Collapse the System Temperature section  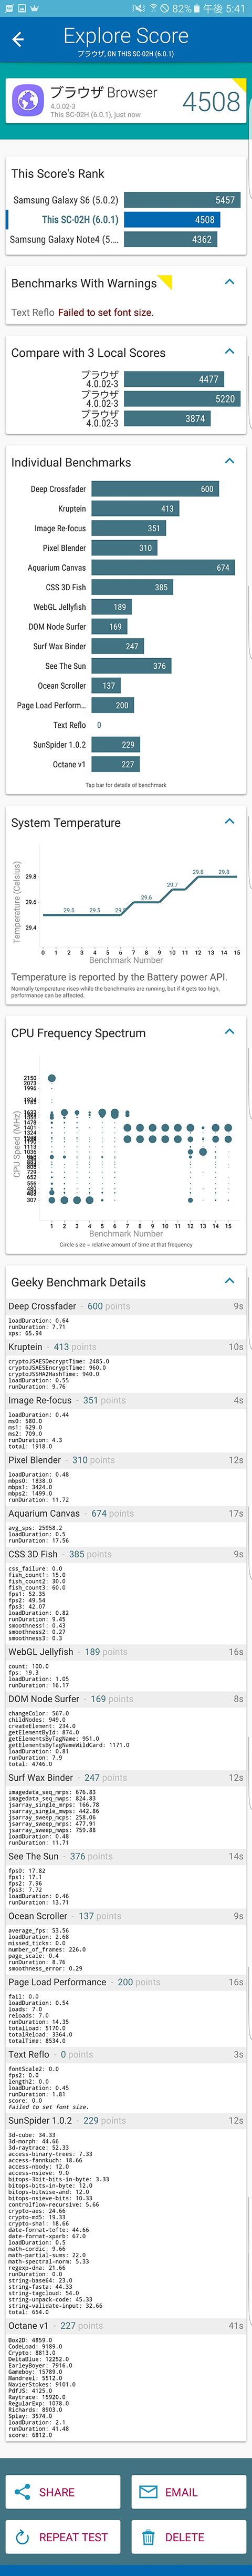point(229,822)
